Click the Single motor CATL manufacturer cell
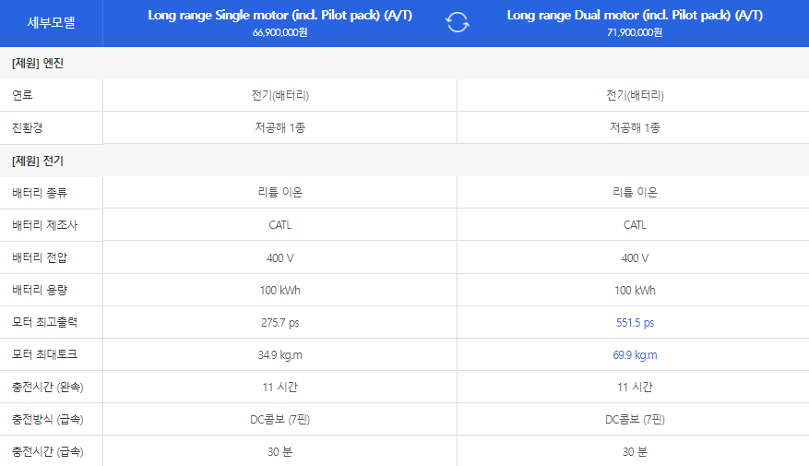 [280, 225]
